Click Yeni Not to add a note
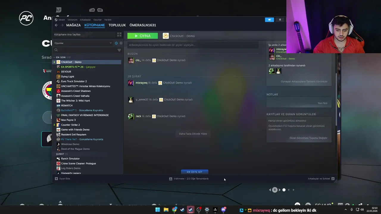 [x=322, y=103]
